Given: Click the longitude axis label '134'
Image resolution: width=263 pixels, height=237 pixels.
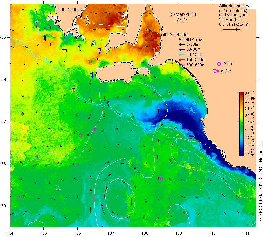Looking at the screenshot, I should point(10,233).
